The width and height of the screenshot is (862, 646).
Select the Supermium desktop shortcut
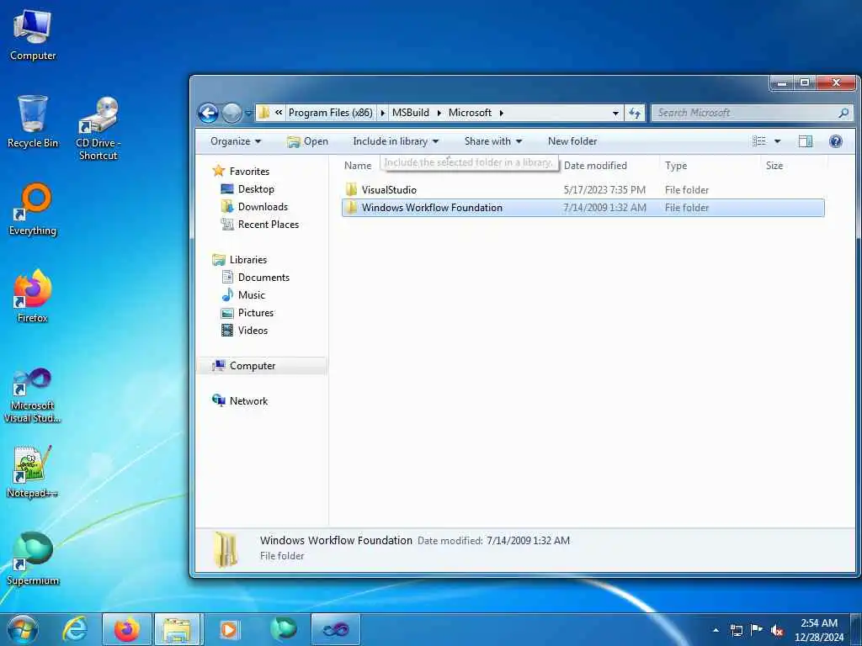(33, 559)
